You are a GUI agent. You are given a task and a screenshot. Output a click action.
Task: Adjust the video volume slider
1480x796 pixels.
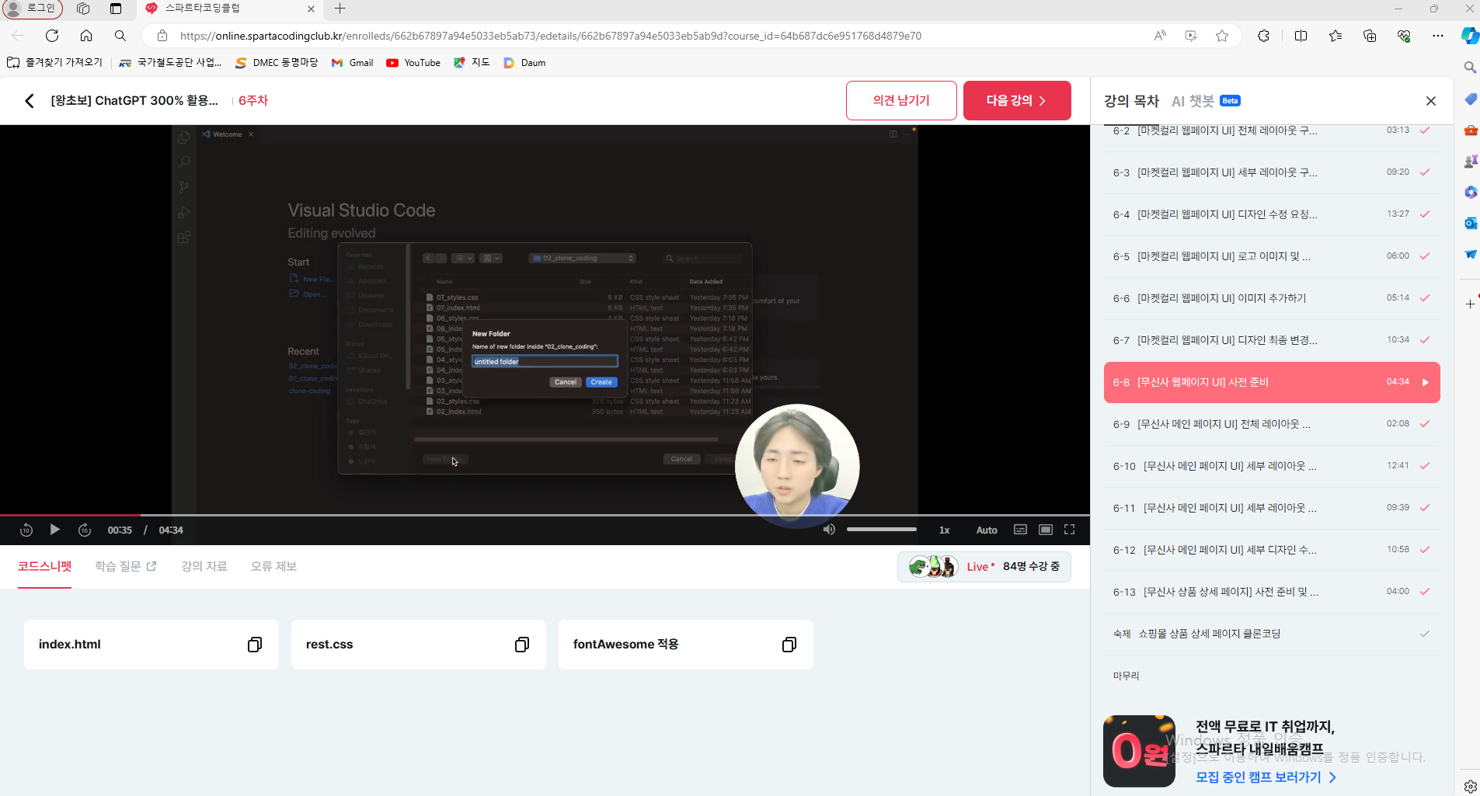882,530
